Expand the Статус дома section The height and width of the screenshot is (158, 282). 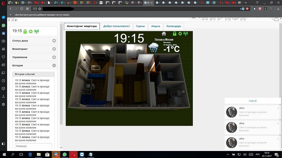54,41
